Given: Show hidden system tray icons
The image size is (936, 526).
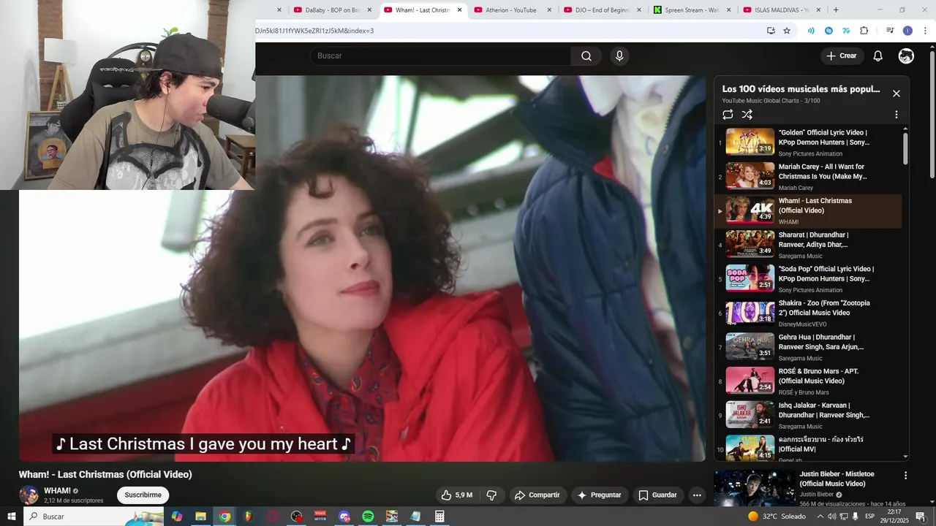Looking at the screenshot, I should [820, 517].
